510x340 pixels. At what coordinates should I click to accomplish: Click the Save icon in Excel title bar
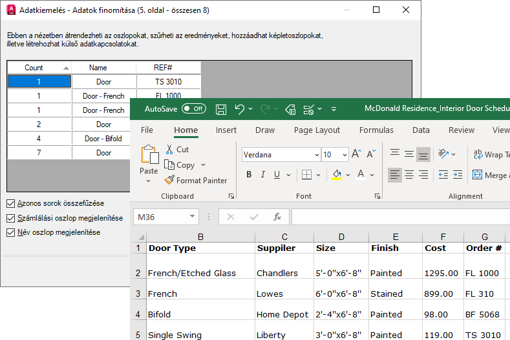pos(221,109)
